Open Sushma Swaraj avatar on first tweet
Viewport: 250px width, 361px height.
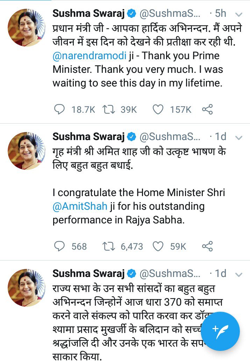pyautogui.click(x=27, y=28)
